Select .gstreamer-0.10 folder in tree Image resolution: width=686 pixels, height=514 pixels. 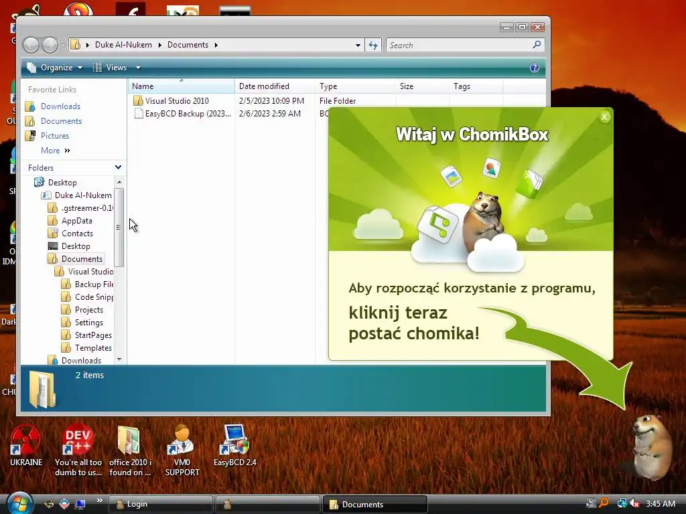click(80, 208)
